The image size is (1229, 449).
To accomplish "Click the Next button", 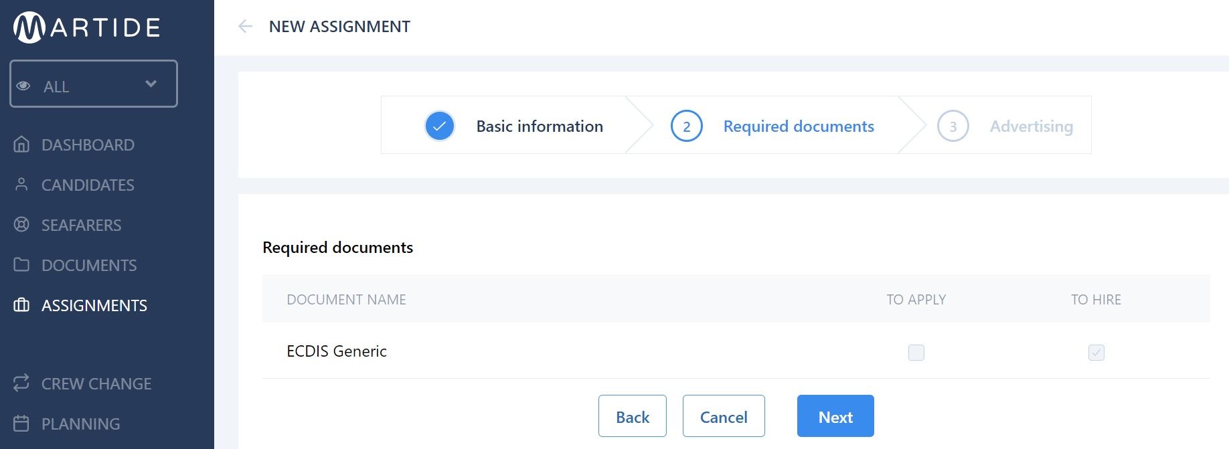I will 835,416.
